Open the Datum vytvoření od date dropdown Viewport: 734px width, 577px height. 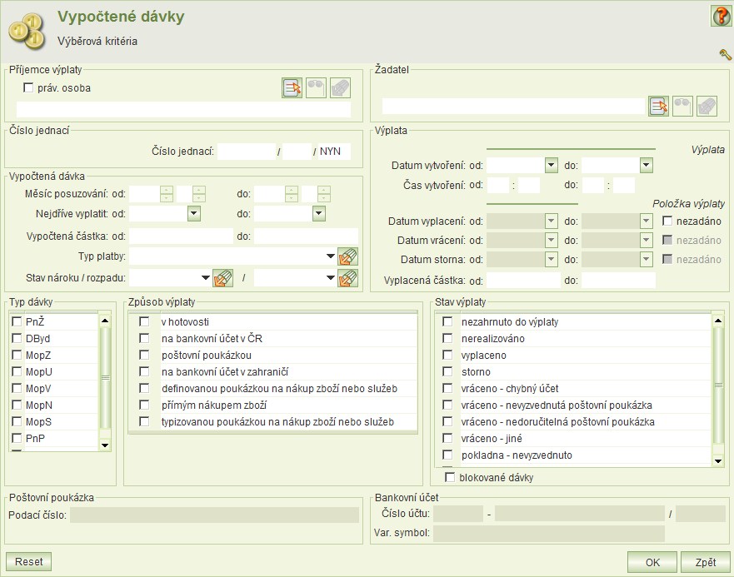coord(550,166)
